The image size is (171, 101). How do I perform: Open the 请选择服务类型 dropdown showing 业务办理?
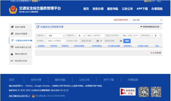[146, 20]
